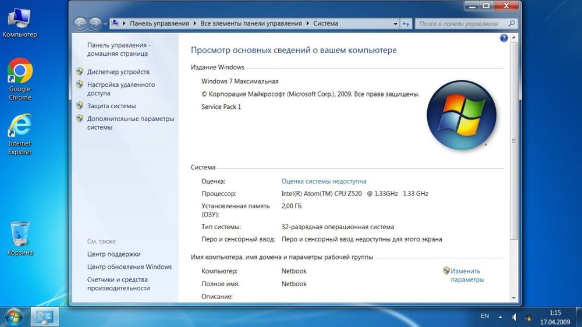Viewport: 582px width, 327px height.
Task: Open the address bar history dropdown arrow
Action: (x=395, y=24)
